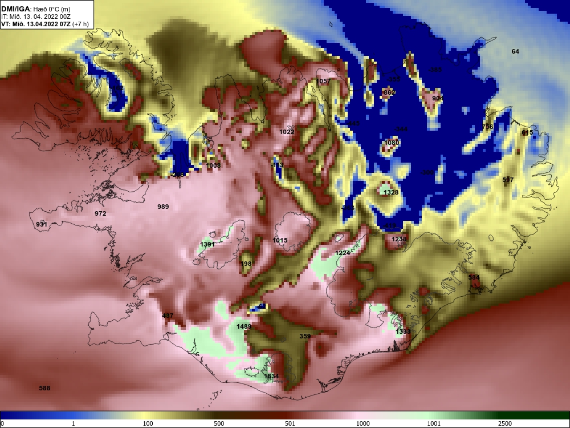
Task: Click the map value 64
Action: pos(515,51)
